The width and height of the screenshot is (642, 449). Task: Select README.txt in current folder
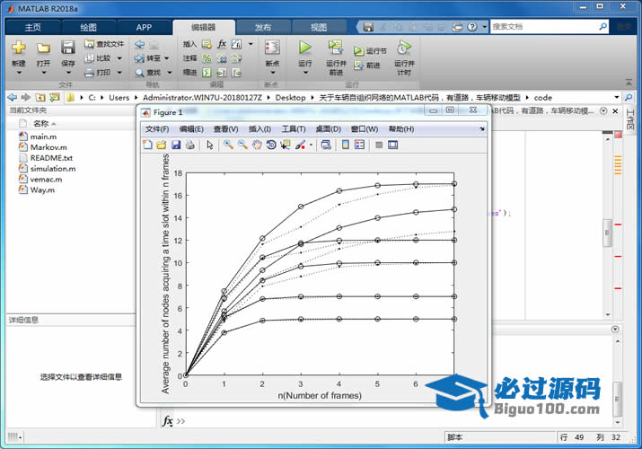click(51, 158)
